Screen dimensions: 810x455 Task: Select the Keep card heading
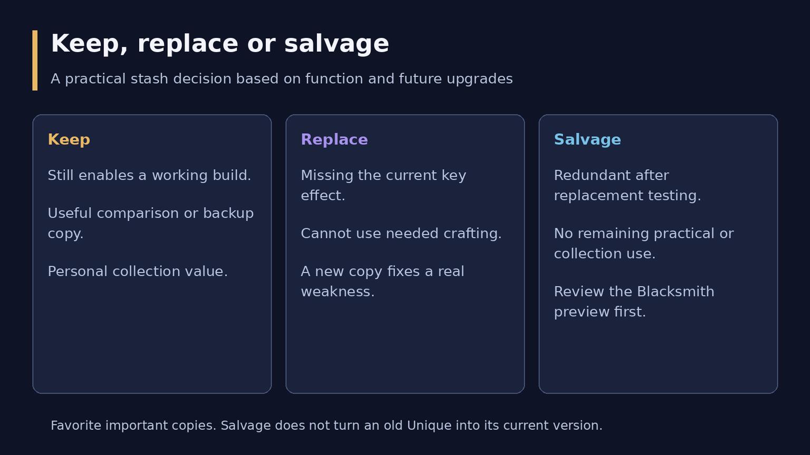(69, 140)
